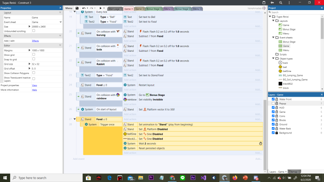This screenshot has height=182, width=324.
Task: Expand the Grid size property arrow
Action: click(x=29, y=64)
